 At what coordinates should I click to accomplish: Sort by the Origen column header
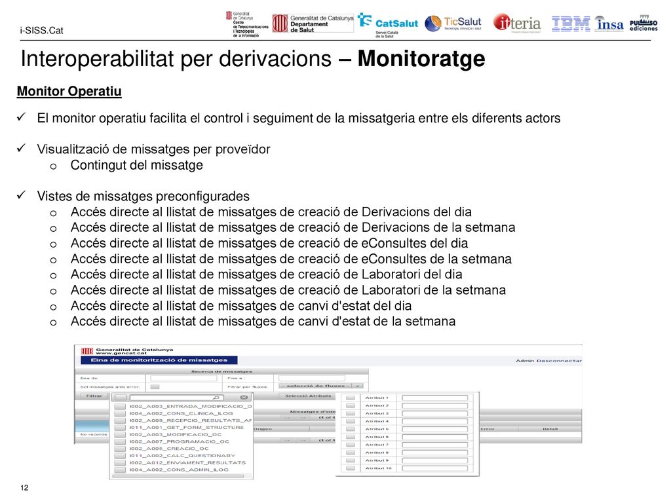263,429
